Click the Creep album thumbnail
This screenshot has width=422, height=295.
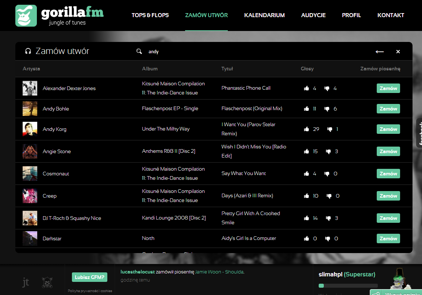[x=30, y=196]
